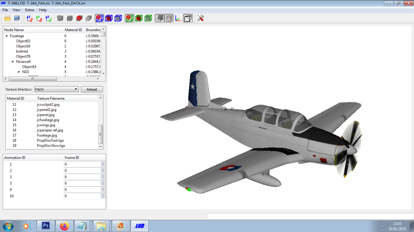Select the Y-X axis view icon
Screen dimensions: 414x232
pos(39,18)
